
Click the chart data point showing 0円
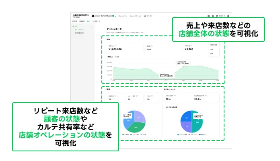click(166, 79)
